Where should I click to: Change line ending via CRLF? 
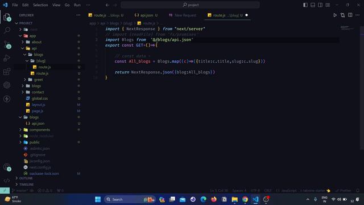click(268, 190)
